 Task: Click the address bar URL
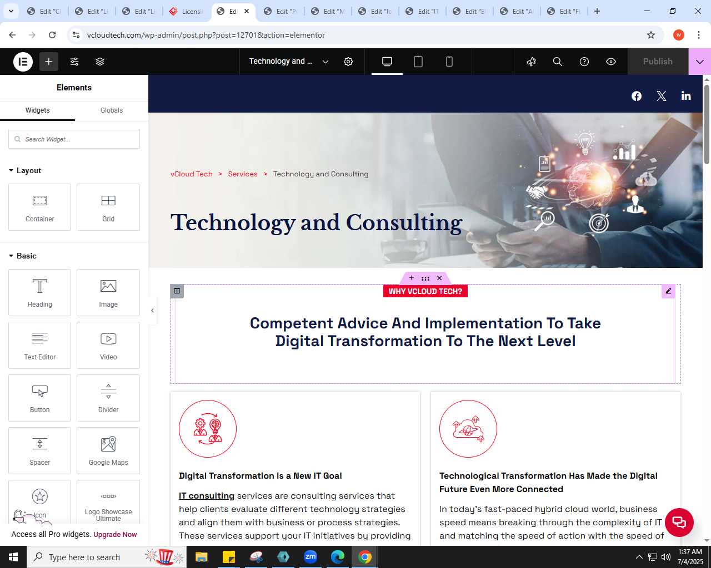[x=206, y=35]
